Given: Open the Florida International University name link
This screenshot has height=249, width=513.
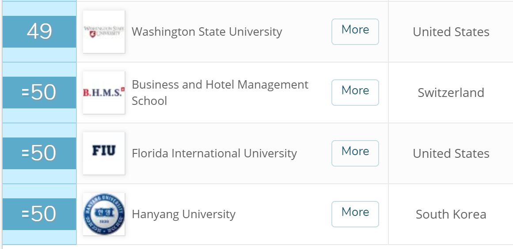Looking at the screenshot, I should pyautogui.click(x=214, y=153).
